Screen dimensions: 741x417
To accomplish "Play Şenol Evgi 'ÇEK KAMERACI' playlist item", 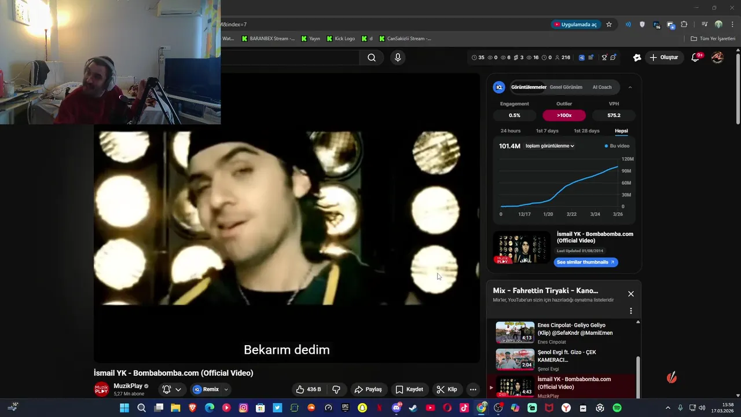I will (x=563, y=360).
